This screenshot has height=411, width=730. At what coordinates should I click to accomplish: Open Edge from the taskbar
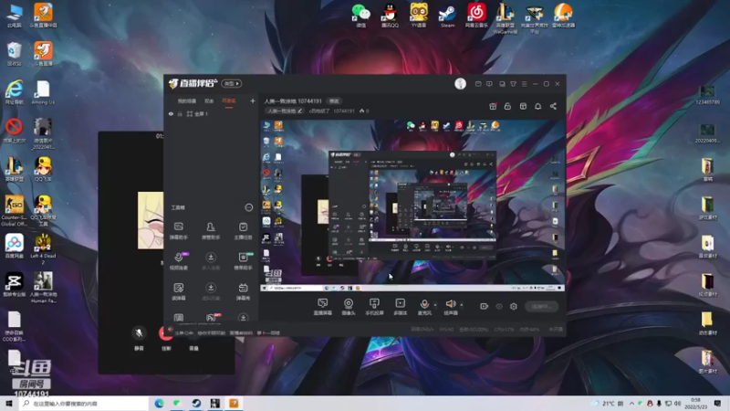pos(159,403)
